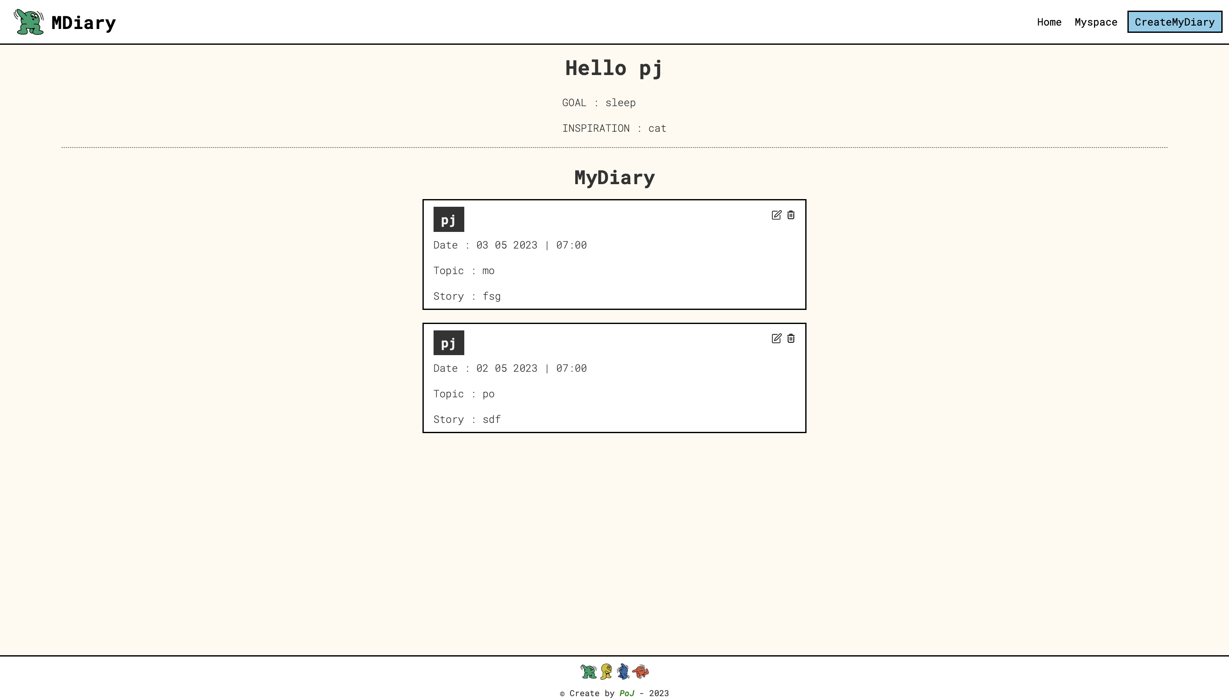1229x700 pixels.
Task: Click the MyDiary section heading
Action: pyautogui.click(x=614, y=177)
